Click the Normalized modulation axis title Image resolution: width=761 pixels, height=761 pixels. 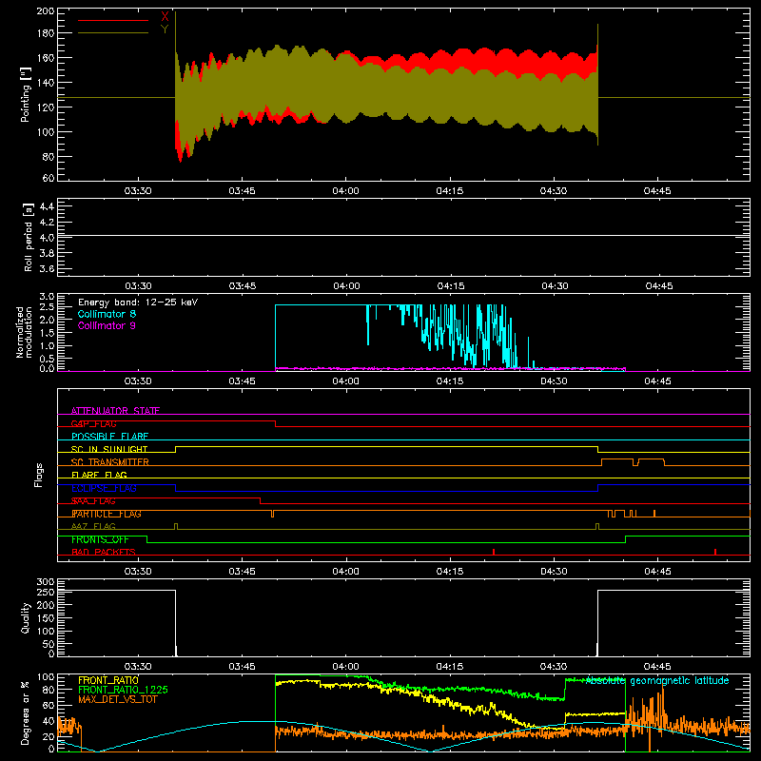tap(25, 332)
